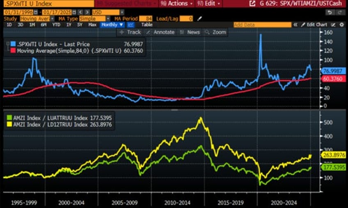Click the Add Data input field
This screenshot has width=348, height=208.
pos(263,25)
